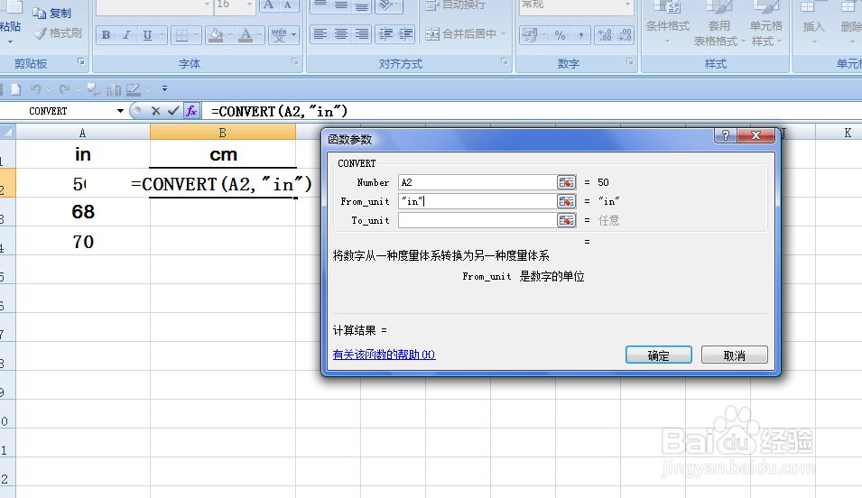The image size is (862, 498).
Task: Apply comma style number format
Action: tap(580, 35)
